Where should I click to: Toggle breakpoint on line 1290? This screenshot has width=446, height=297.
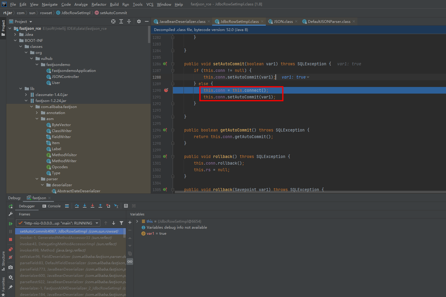pos(166,90)
